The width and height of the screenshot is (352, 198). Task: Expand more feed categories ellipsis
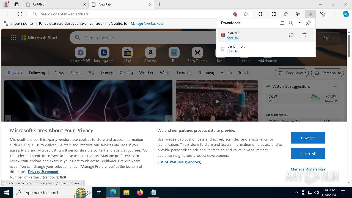[x=266, y=73]
